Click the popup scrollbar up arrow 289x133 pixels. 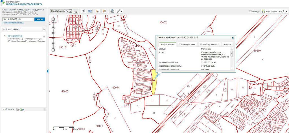(x=232, y=49)
